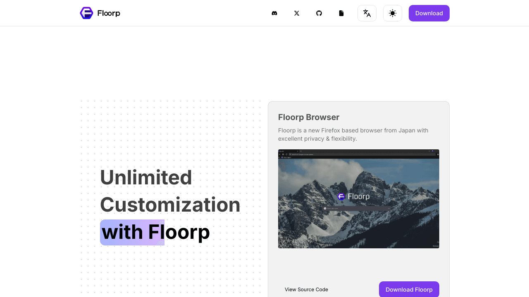The image size is (529, 297).
Task: Open the language translation selector
Action: coord(367,13)
